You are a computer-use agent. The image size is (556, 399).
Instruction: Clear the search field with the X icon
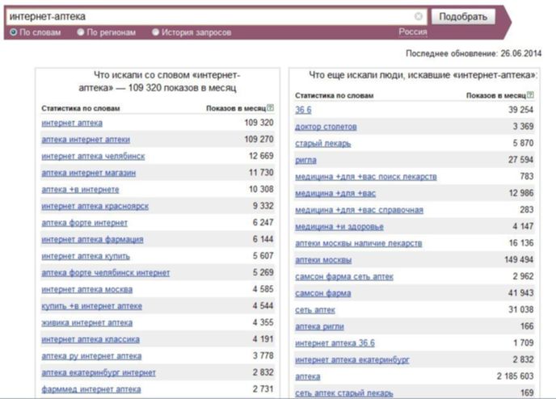click(x=419, y=16)
